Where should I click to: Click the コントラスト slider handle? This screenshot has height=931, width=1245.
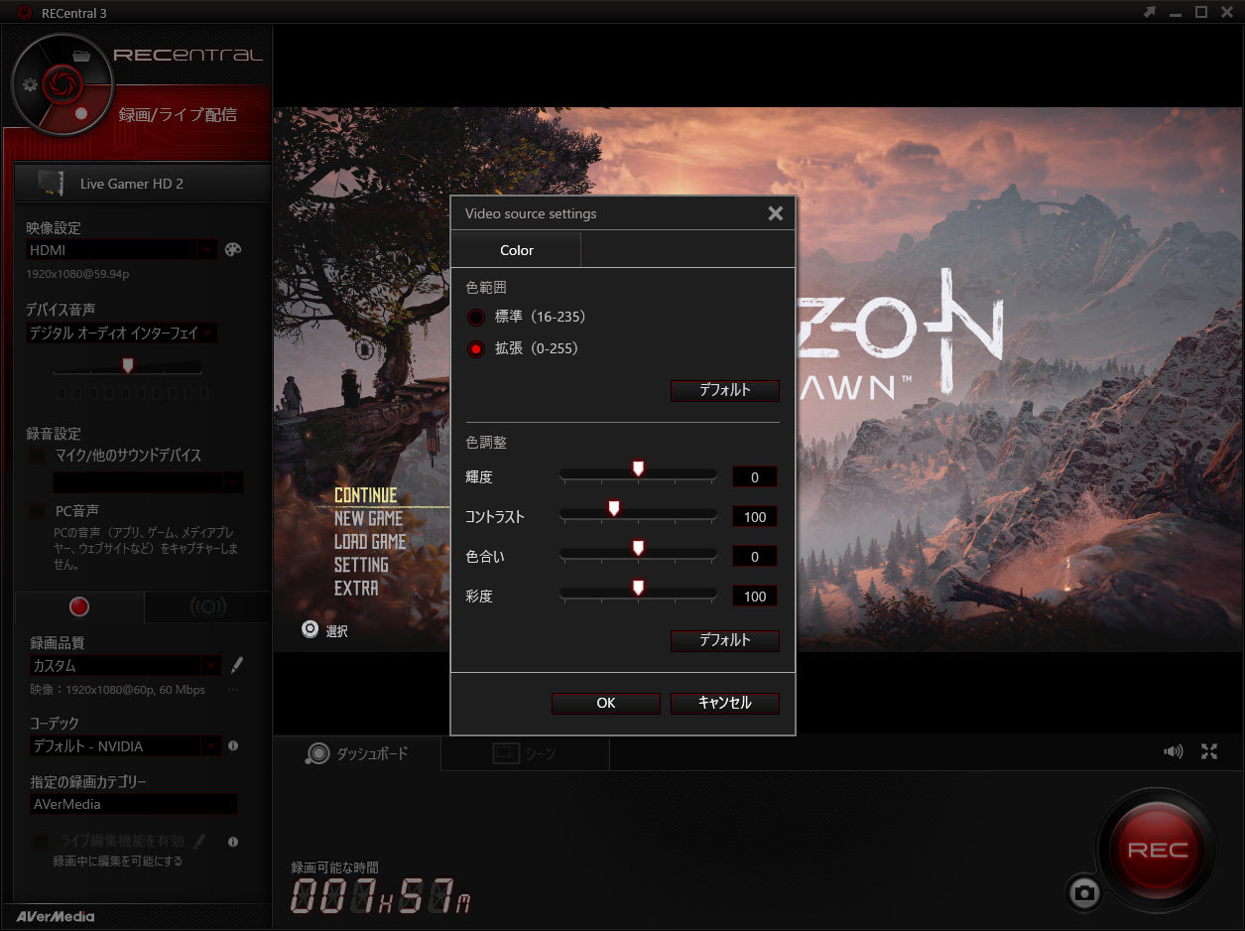[614, 508]
